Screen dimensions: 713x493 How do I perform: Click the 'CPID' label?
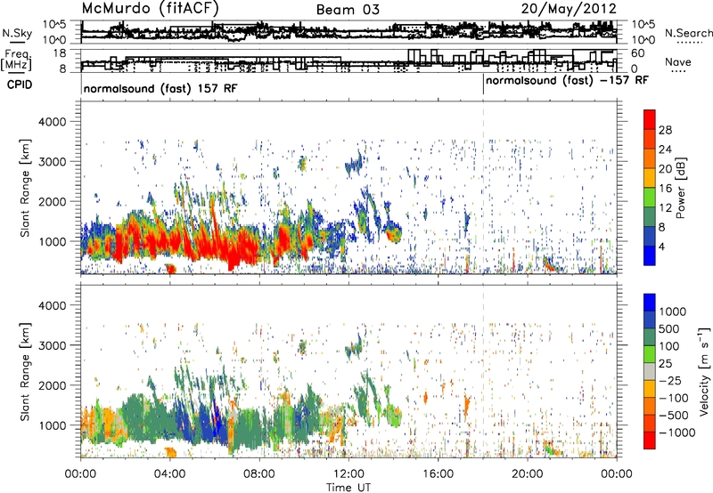20,85
